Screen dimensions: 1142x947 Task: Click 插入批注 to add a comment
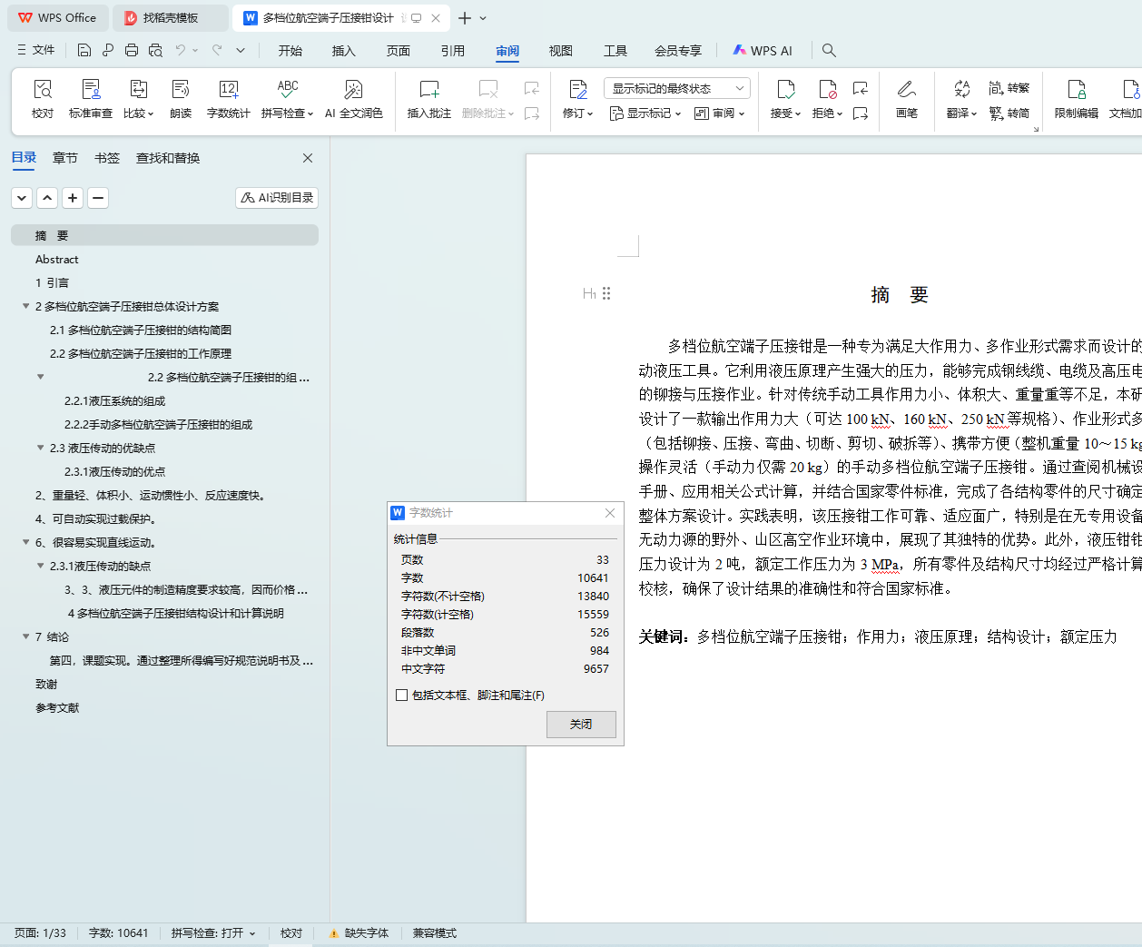[x=429, y=99]
